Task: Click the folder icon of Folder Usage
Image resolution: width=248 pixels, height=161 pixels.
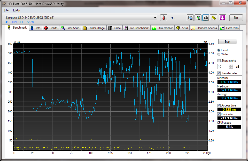Action: click(x=85, y=28)
